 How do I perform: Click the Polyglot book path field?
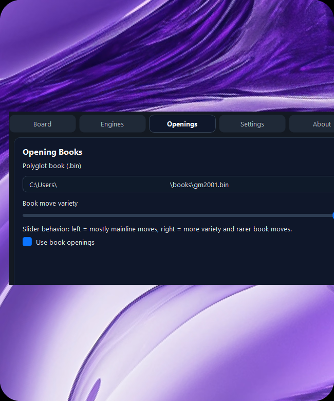tap(178, 184)
